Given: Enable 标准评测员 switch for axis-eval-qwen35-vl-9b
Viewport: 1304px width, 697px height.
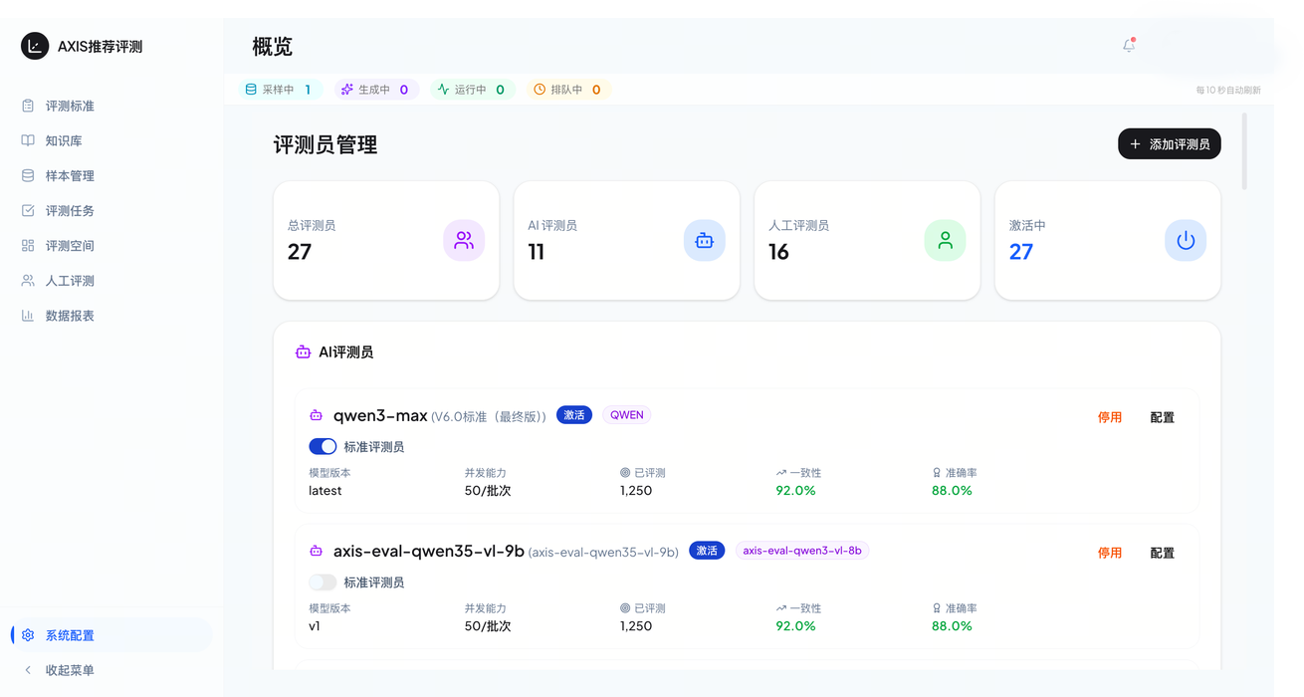Looking at the screenshot, I should [x=323, y=581].
